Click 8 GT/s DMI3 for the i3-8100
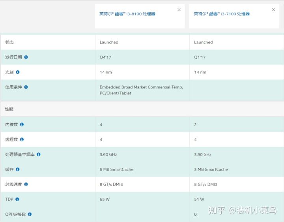 (x=111, y=184)
